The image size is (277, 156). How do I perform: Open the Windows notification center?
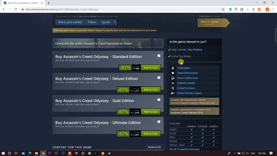coord(271,153)
